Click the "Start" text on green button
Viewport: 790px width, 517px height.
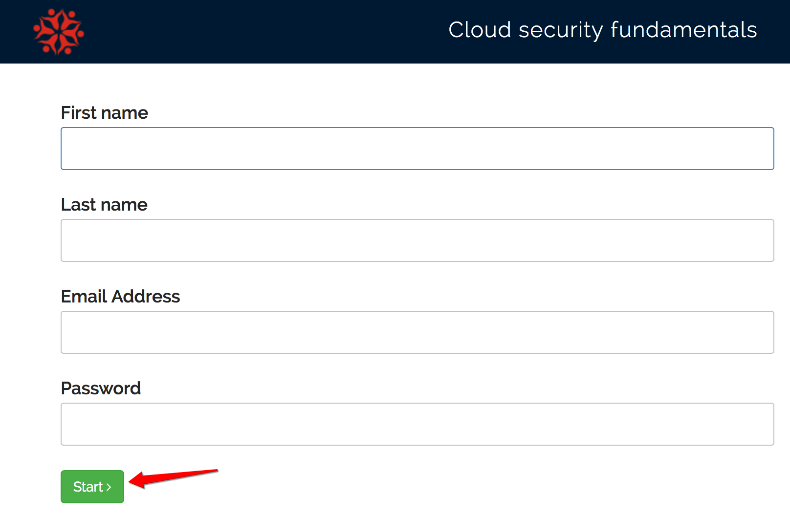click(x=88, y=487)
